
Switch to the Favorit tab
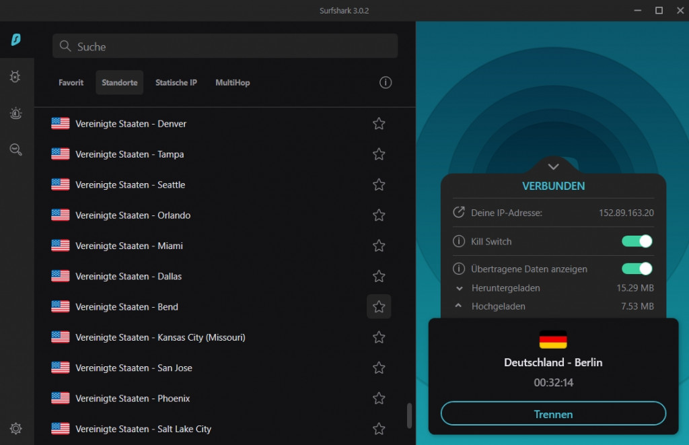click(71, 83)
